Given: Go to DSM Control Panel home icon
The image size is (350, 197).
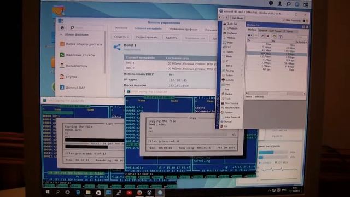Looking at the screenshot, I should pos(62,27).
